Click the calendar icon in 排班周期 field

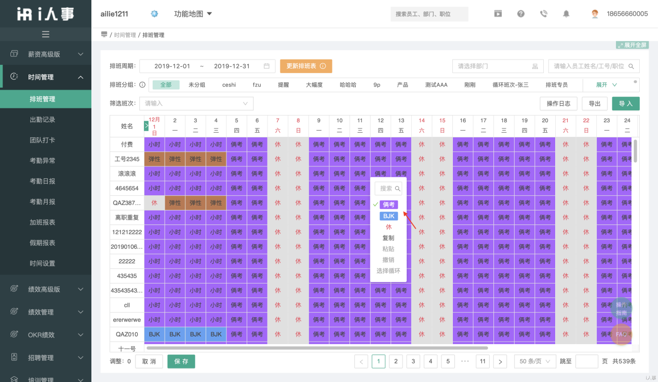pyautogui.click(x=267, y=66)
